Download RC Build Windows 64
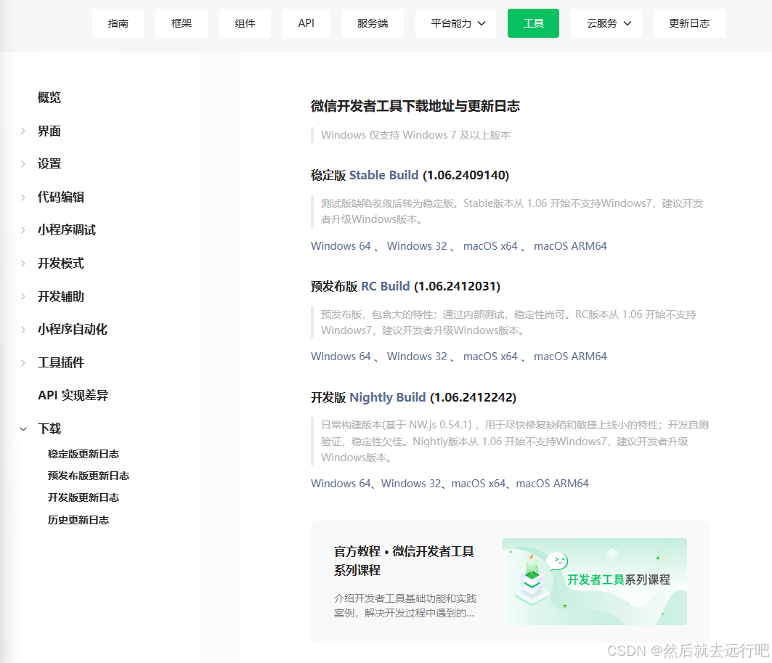772x663 pixels. [x=341, y=357]
